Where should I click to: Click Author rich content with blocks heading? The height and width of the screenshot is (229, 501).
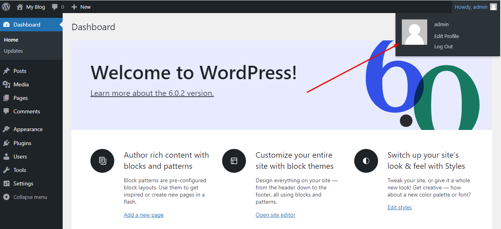[x=166, y=160]
